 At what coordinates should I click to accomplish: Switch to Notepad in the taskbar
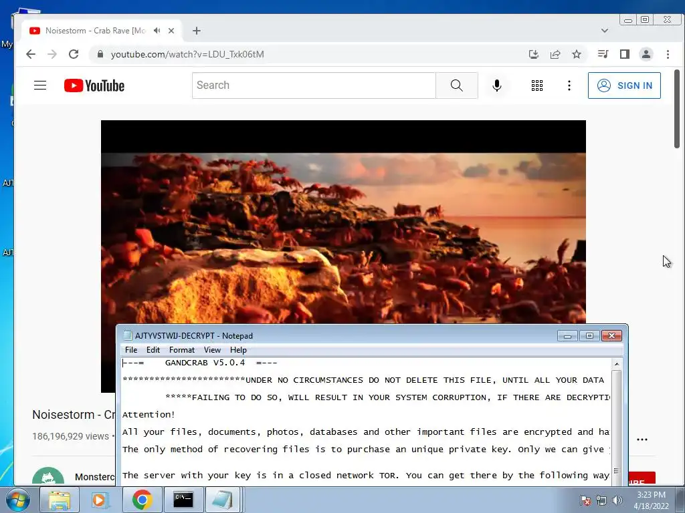pos(222,500)
